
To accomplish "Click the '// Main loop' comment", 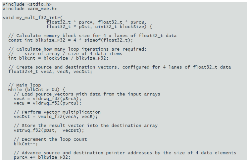I will [25, 85].
